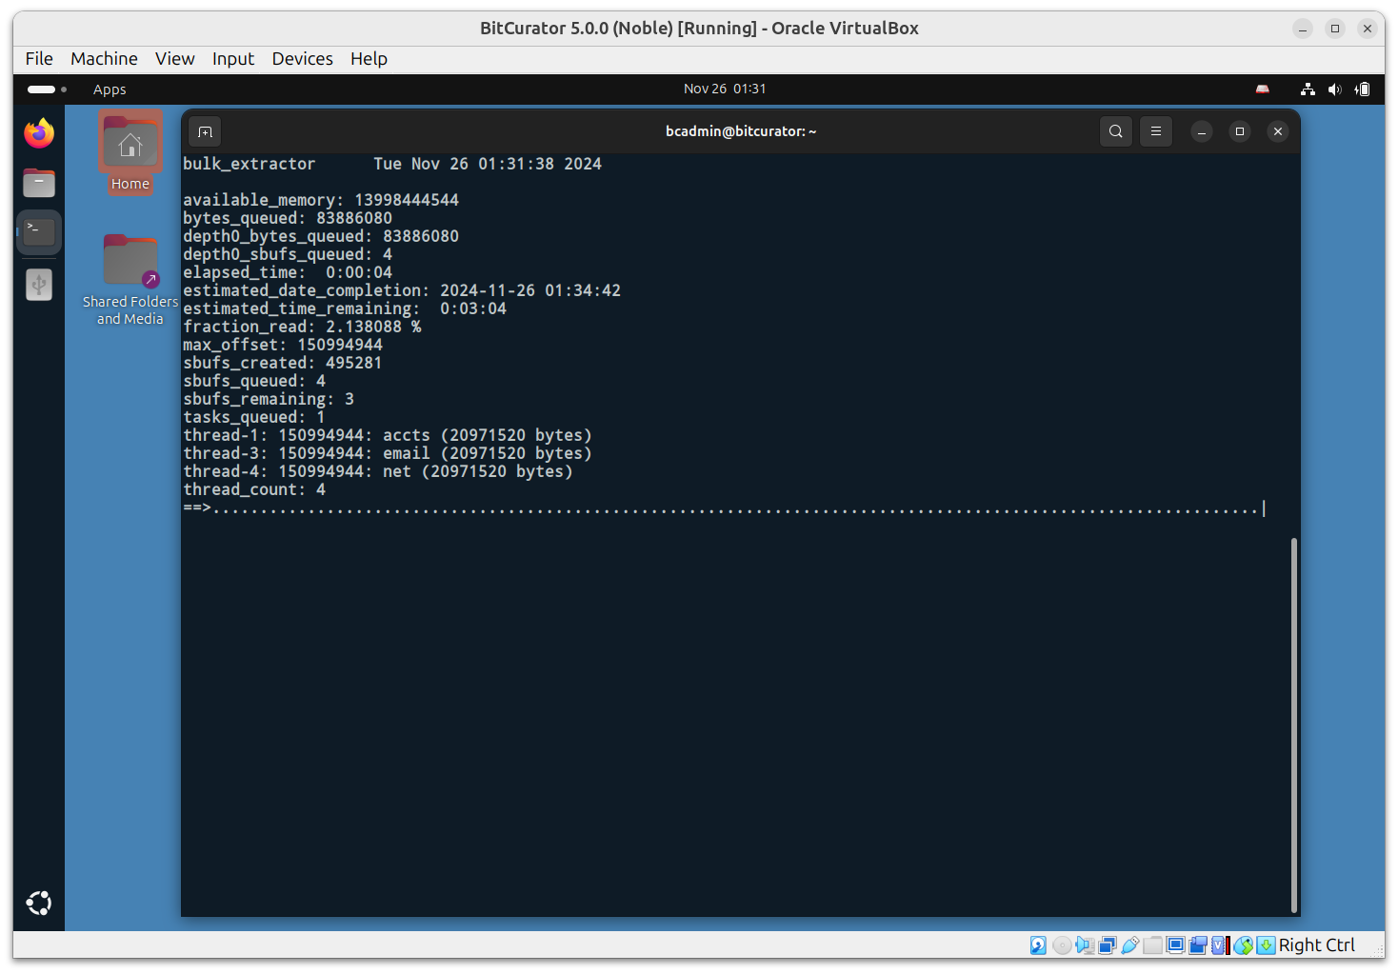Open the VirtualBox Help menu

369,59
